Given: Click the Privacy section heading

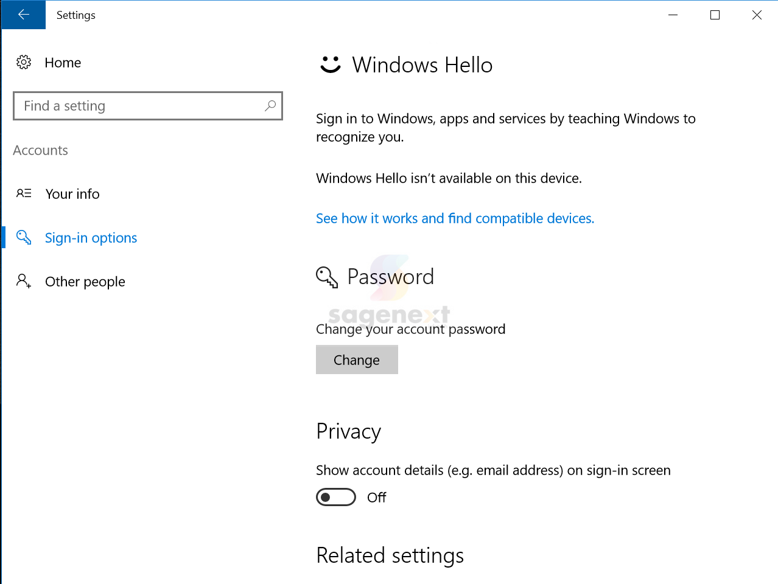Looking at the screenshot, I should pyautogui.click(x=348, y=431).
